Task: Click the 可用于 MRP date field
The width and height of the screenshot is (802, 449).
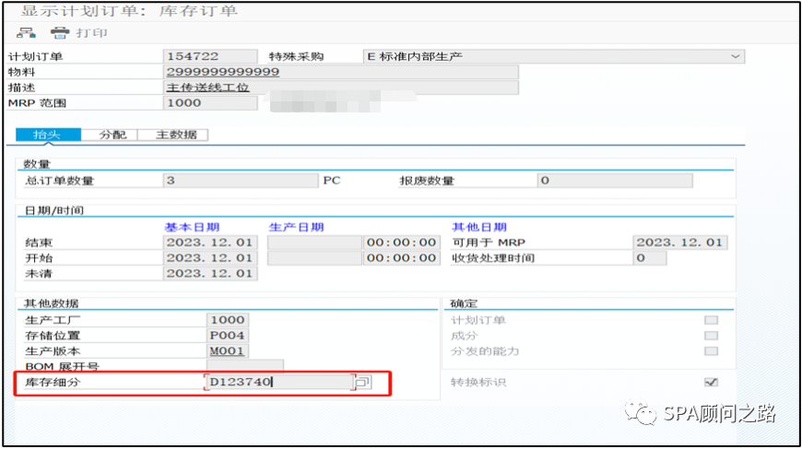Action: pyautogui.click(x=680, y=242)
